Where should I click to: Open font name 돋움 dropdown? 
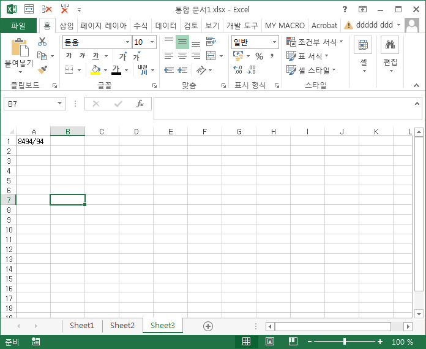click(x=127, y=42)
